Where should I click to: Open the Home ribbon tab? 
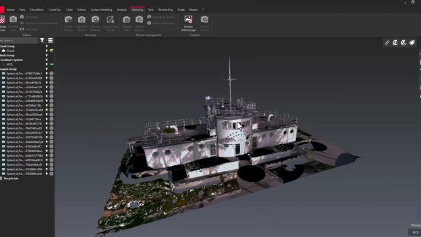point(11,10)
